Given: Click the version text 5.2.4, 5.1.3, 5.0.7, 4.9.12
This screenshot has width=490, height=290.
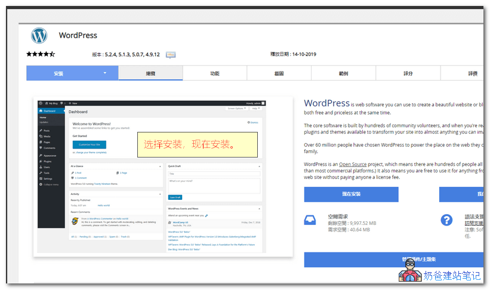Looking at the screenshot, I should (132, 55).
